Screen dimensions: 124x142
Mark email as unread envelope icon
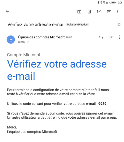(99, 12)
